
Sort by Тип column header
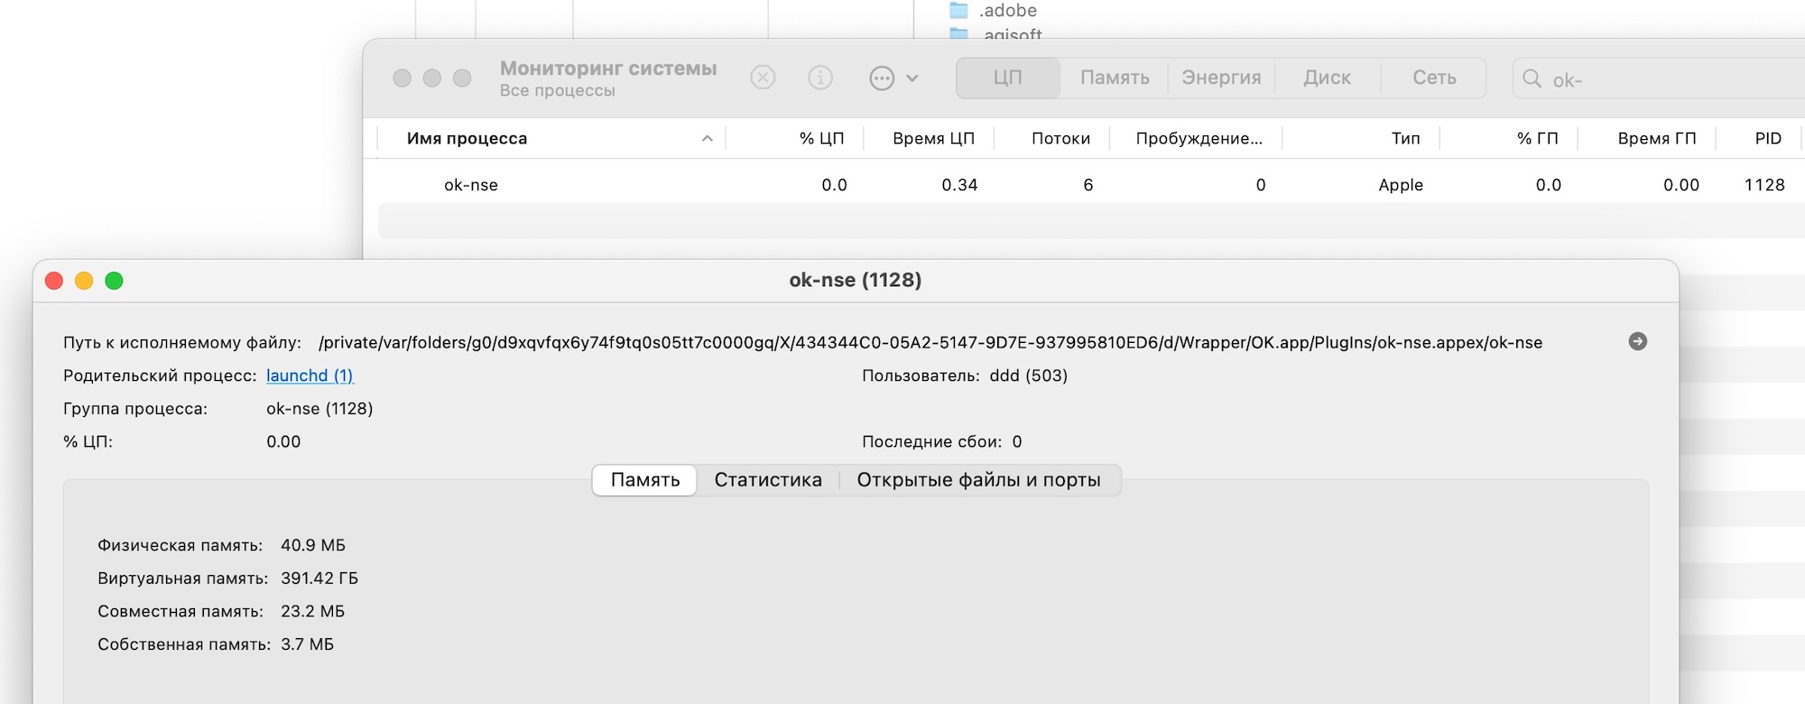click(1405, 138)
